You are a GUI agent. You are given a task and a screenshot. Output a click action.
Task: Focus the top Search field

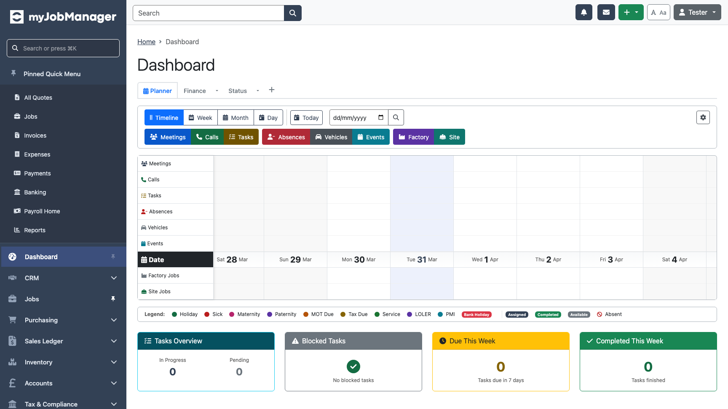[x=209, y=13]
